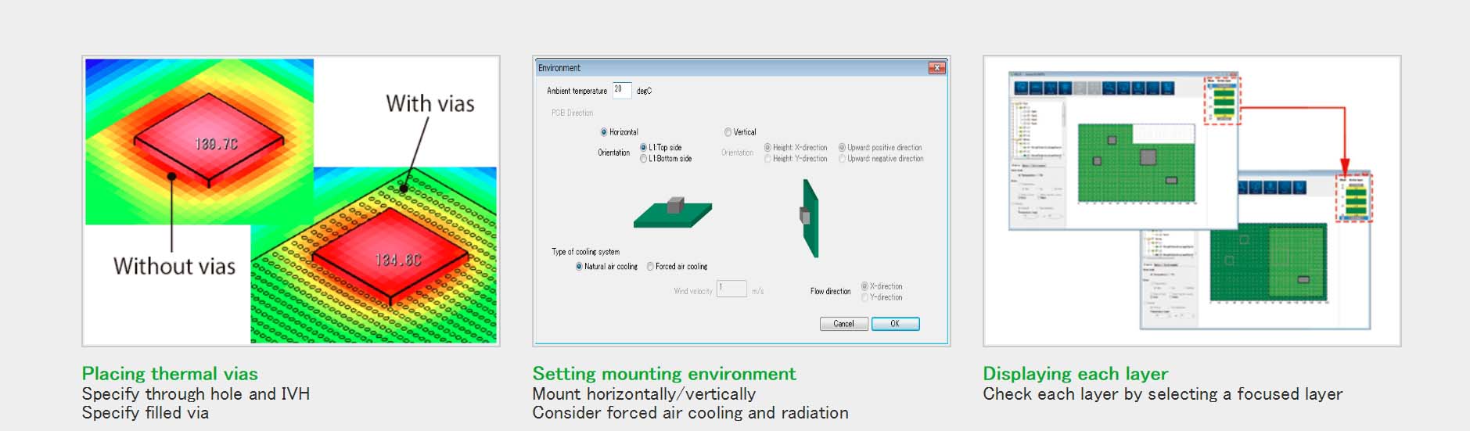
Task: Select the Horizontal PCB direction radio button
Action: (603, 132)
